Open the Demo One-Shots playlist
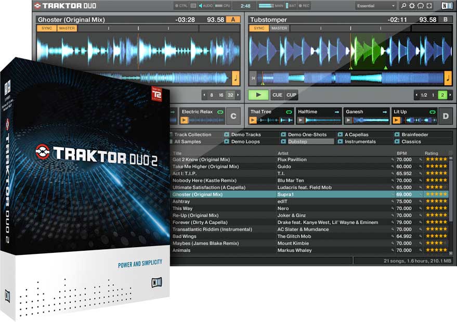Viewport: 457px width, 322px height. pyautogui.click(x=307, y=134)
